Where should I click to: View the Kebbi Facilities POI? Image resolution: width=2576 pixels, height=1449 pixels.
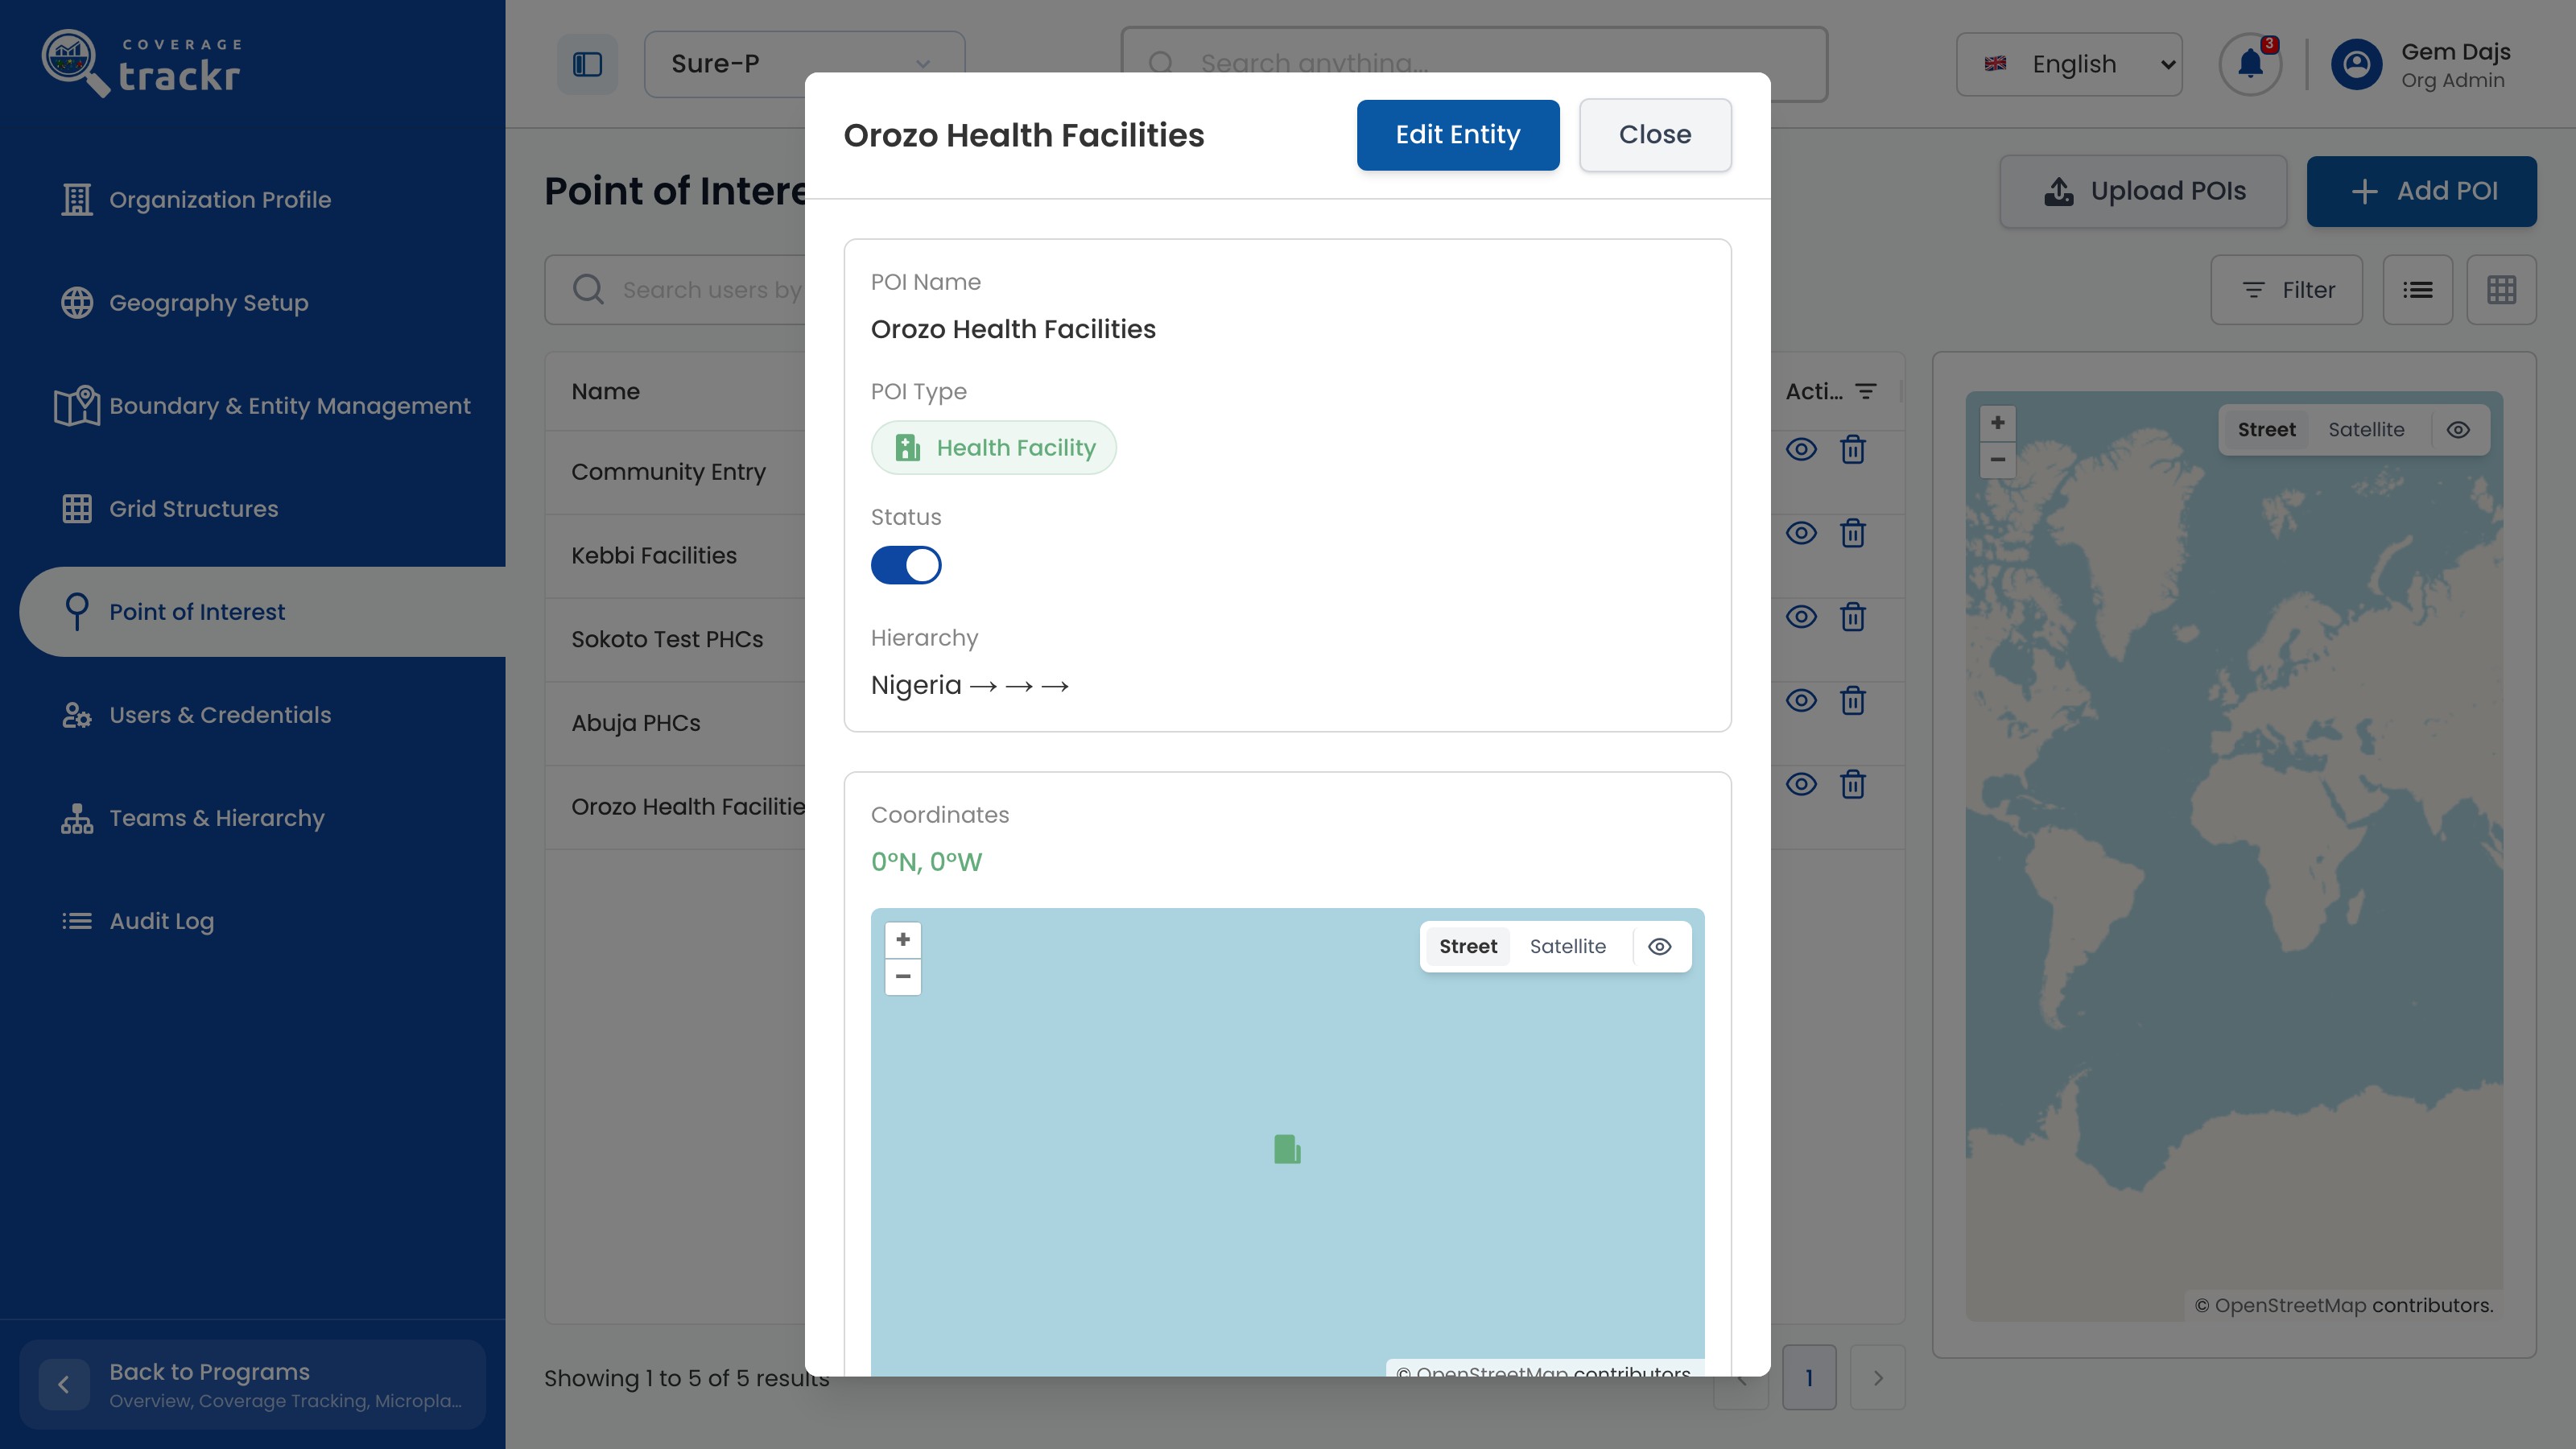(x=1802, y=534)
